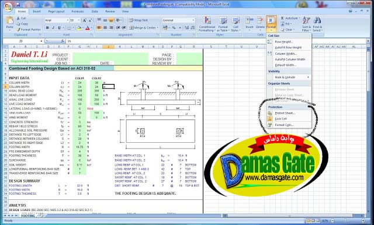374x225 pixels.
Task: Toggle Italic formatting
Action: click(x=53, y=28)
